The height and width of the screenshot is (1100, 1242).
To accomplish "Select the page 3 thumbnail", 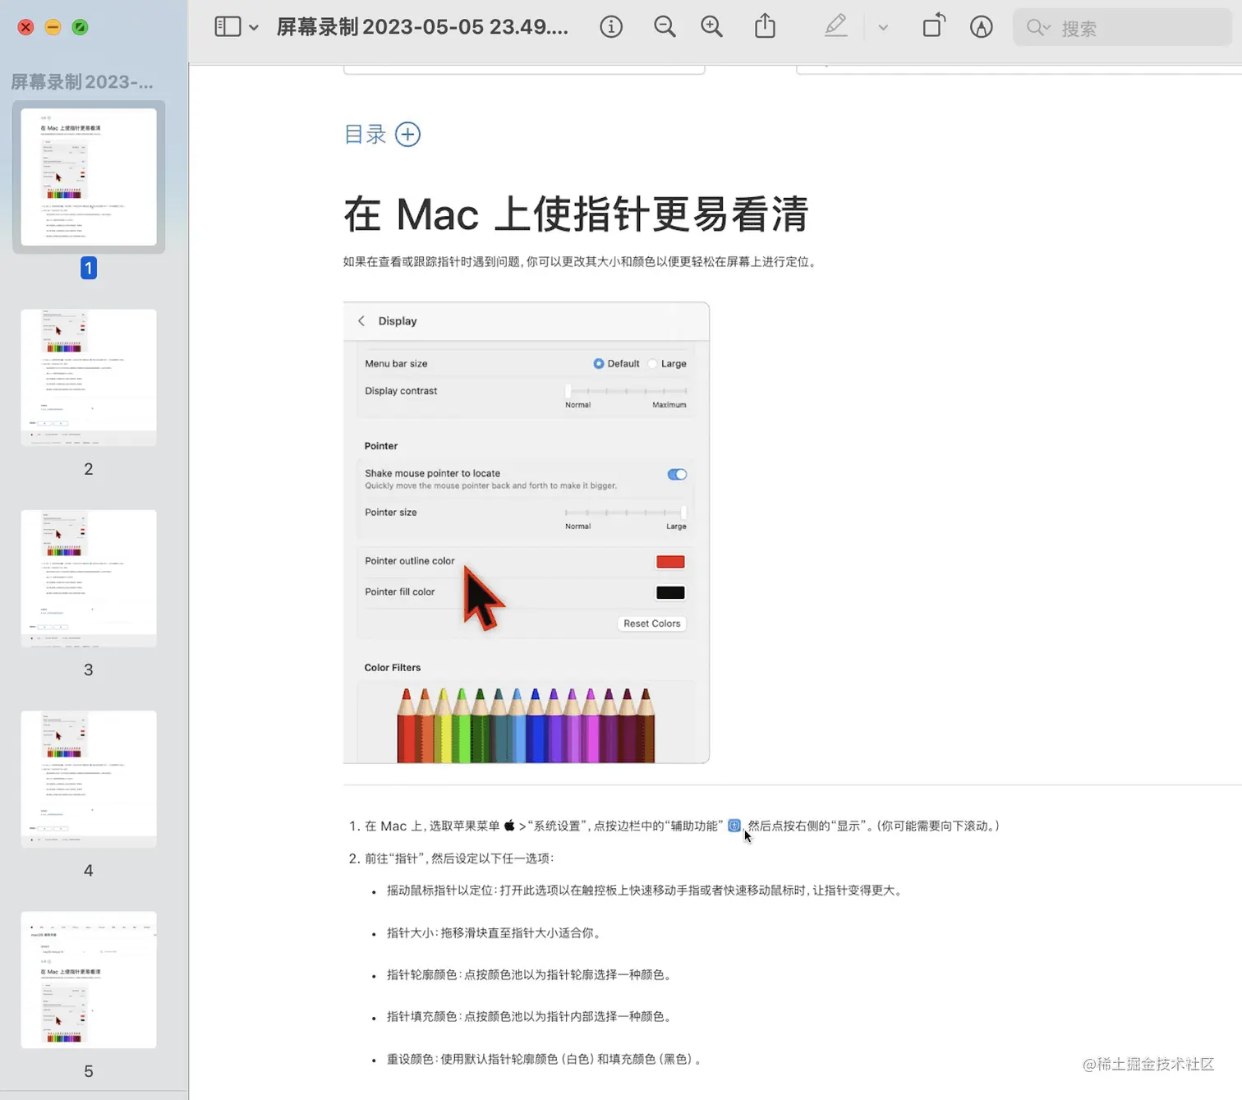I will click(x=89, y=578).
